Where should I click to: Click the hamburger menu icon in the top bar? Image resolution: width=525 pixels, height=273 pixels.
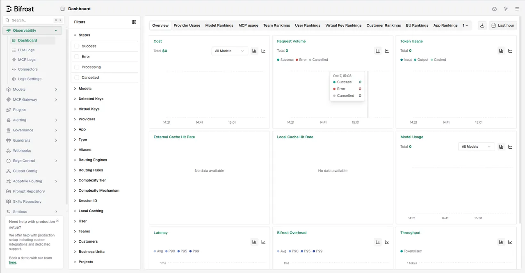[x=517, y=9]
